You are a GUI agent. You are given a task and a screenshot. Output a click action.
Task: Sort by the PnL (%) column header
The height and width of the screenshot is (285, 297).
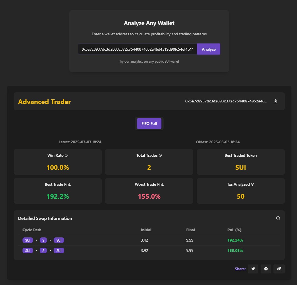pyautogui.click(x=234, y=230)
